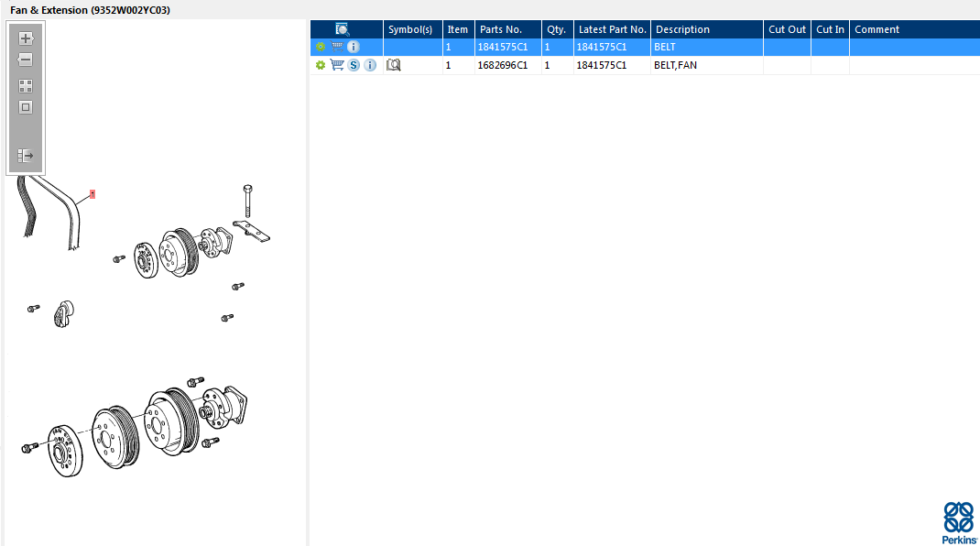Click the S supersession icon for BELT,FAN
Screen dimensions: 980x546
(x=354, y=65)
